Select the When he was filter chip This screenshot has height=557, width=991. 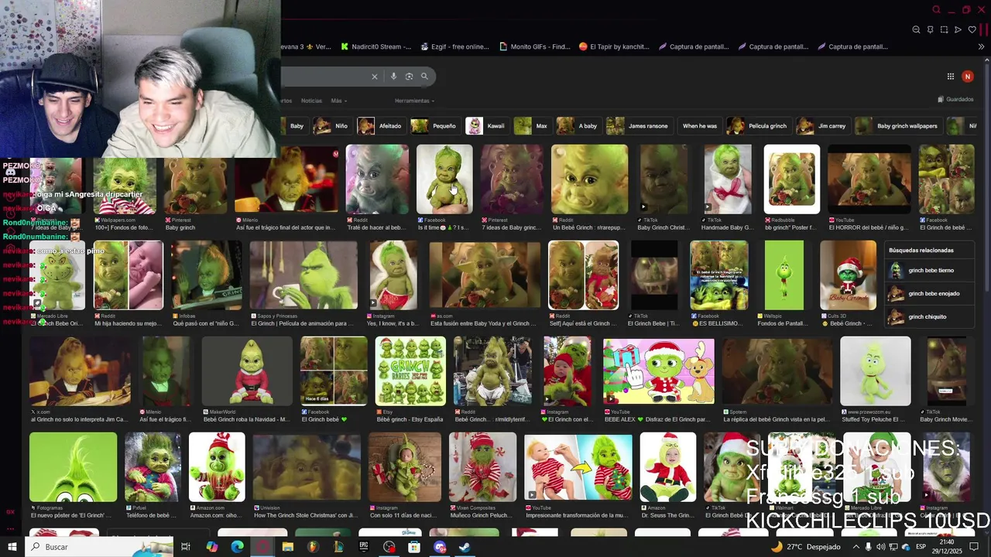point(699,126)
